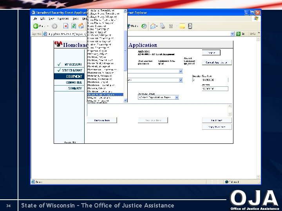Click the Remove Item button
The image size is (282, 211).
(x=102, y=120)
